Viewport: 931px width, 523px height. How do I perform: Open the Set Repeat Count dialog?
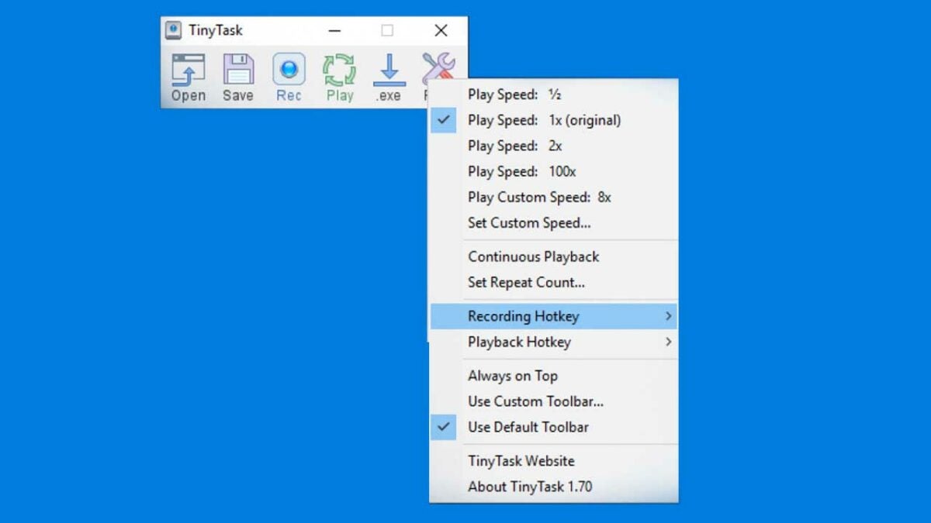pos(526,282)
